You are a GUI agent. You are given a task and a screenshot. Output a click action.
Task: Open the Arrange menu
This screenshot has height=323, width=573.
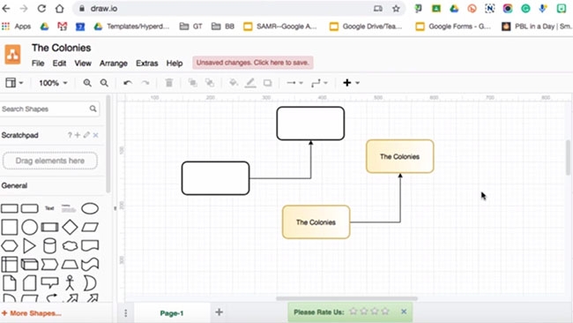(x=114, y=63)
